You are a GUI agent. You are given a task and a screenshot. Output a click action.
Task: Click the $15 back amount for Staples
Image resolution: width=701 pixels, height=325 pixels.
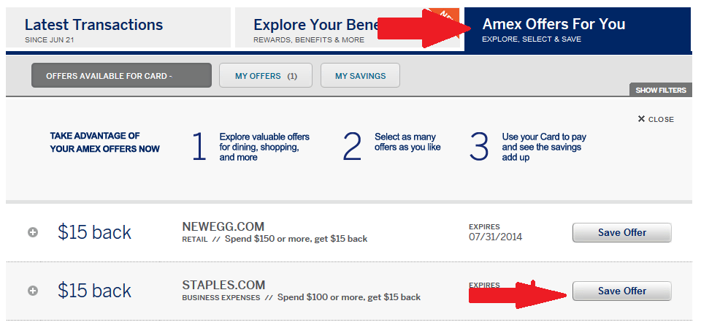coord(94,291)
